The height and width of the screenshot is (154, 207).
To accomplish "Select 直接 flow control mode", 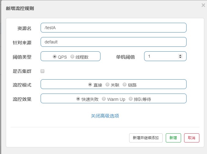I will [x=90, y=85].
